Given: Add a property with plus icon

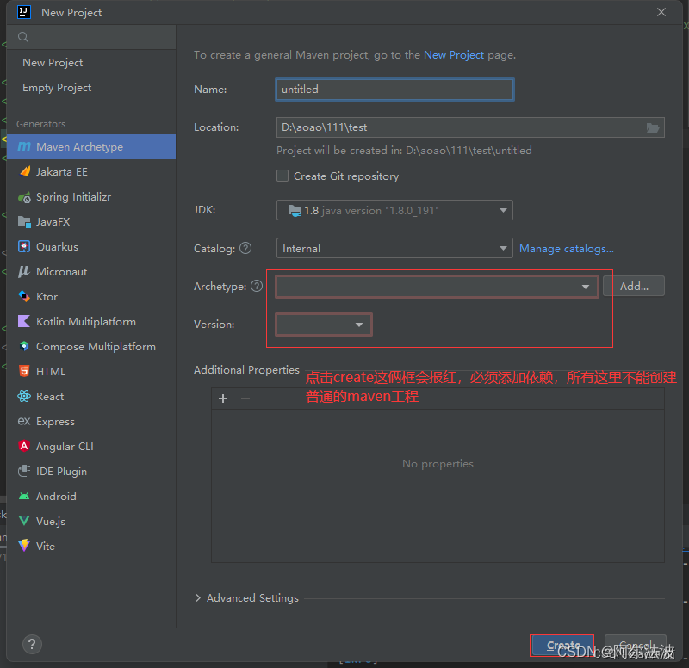Looking at the screenshot, I should (x=223, y=399).
